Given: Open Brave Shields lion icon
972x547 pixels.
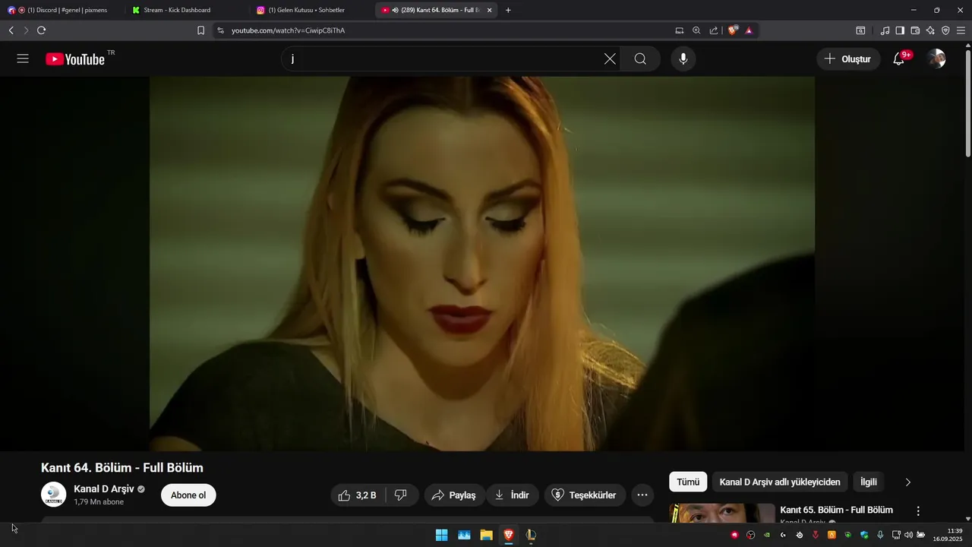Looking at the screenshot, I should pyautogui.click(x=733, y=30).
